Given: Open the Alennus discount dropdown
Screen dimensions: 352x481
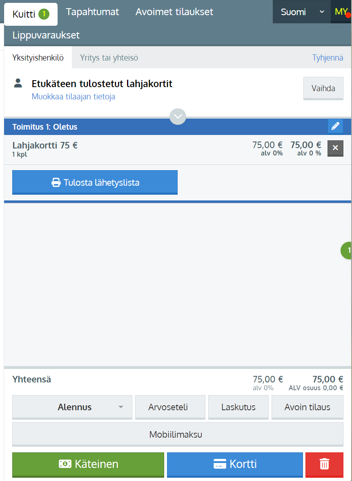Looking at the screenshot, I should tap(72, 407).
